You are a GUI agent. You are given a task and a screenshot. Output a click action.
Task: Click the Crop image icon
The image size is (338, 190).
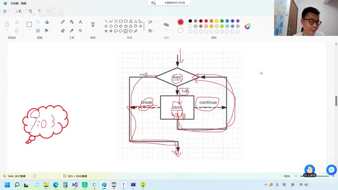tap(38, 22)
